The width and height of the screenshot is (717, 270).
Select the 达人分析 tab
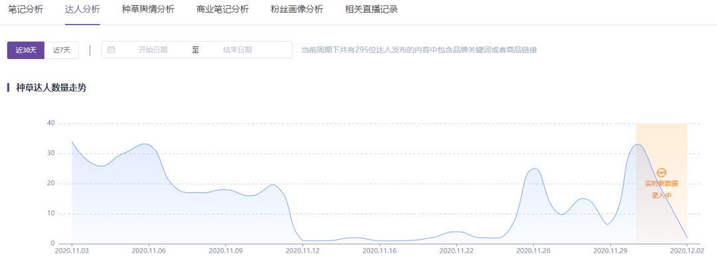(x=82, y=9)
